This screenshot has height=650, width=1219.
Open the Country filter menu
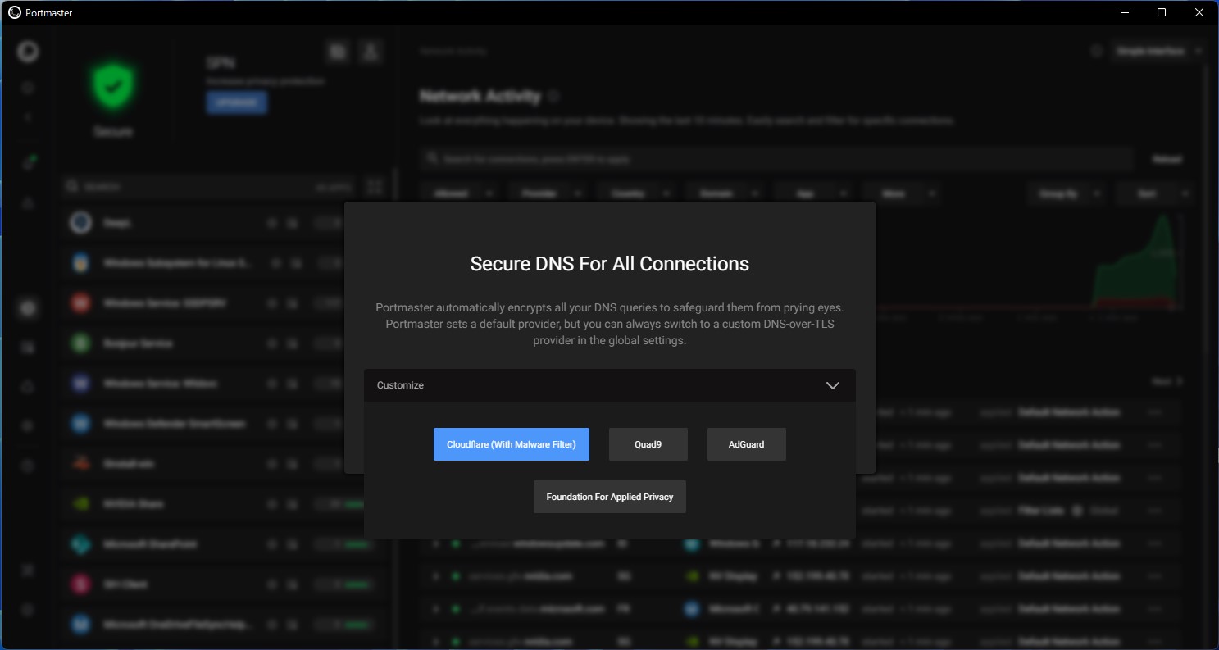click(x=636, y=193)
